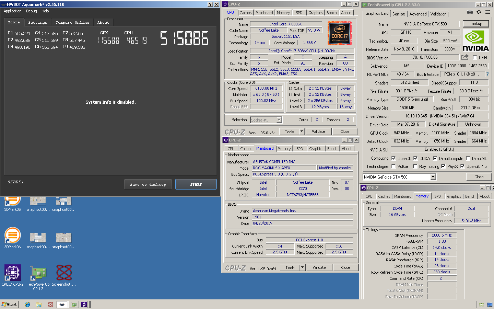Toggle the DirectCompute checkbox

coord(435,158)
